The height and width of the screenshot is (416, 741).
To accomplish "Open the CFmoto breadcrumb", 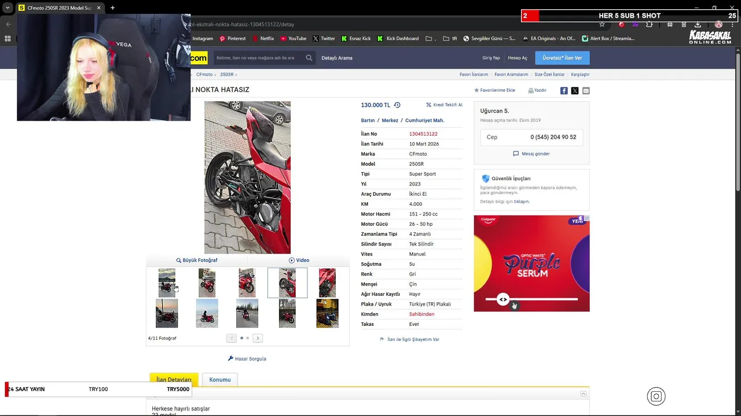I will 204,75.
